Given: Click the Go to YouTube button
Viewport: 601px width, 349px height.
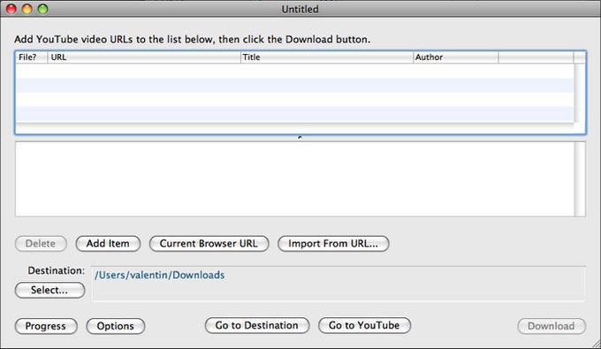Looking at the screenshot, I should [364, 325].
